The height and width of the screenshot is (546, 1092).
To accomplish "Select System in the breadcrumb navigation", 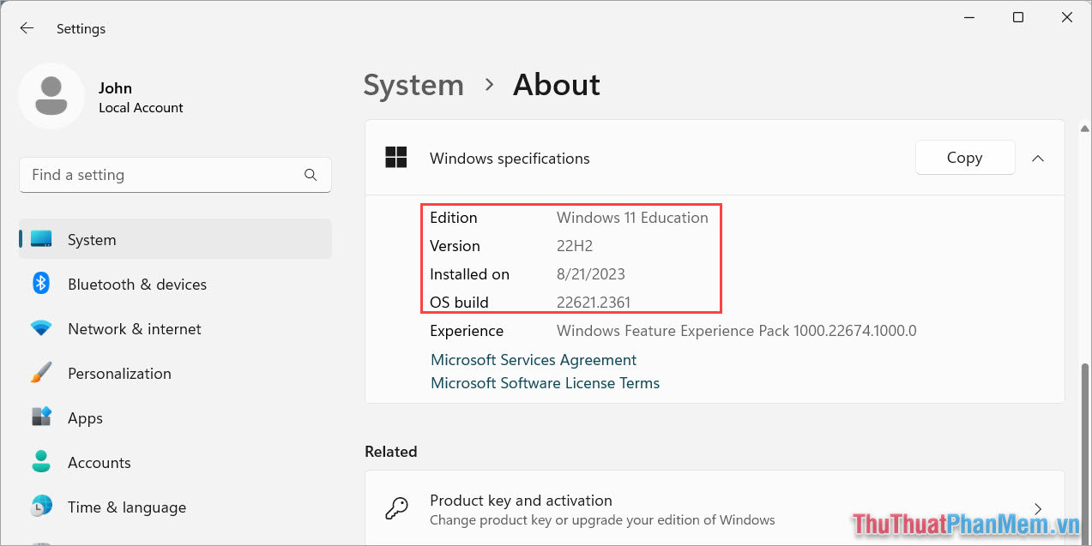I will 413,85.
